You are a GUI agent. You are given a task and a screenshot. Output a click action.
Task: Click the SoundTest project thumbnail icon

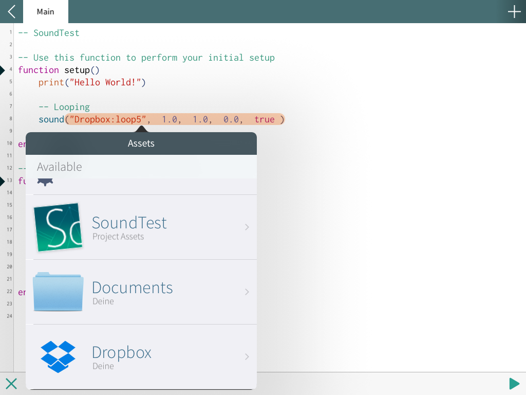(58, 227)
